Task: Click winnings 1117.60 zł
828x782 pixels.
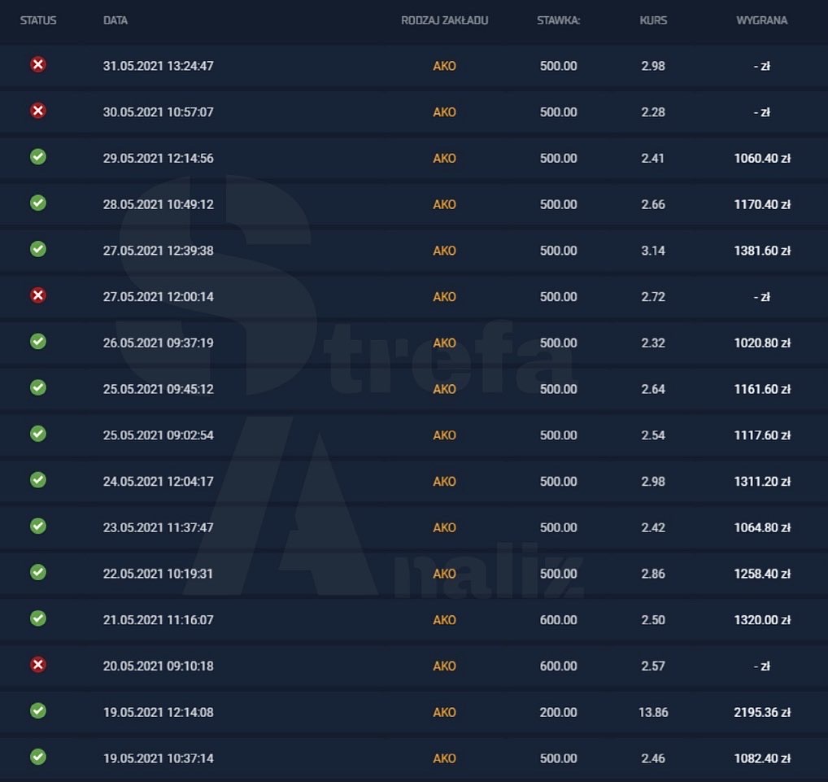Action: 762,435
